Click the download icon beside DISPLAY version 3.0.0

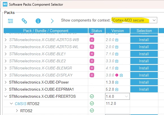(121, 75)
